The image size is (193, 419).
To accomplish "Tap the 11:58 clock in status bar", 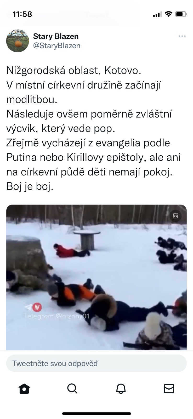I will 22,14.
